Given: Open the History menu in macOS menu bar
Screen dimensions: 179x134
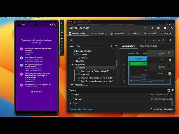Looking at the screenshot, I should click(x=20, y=18).
